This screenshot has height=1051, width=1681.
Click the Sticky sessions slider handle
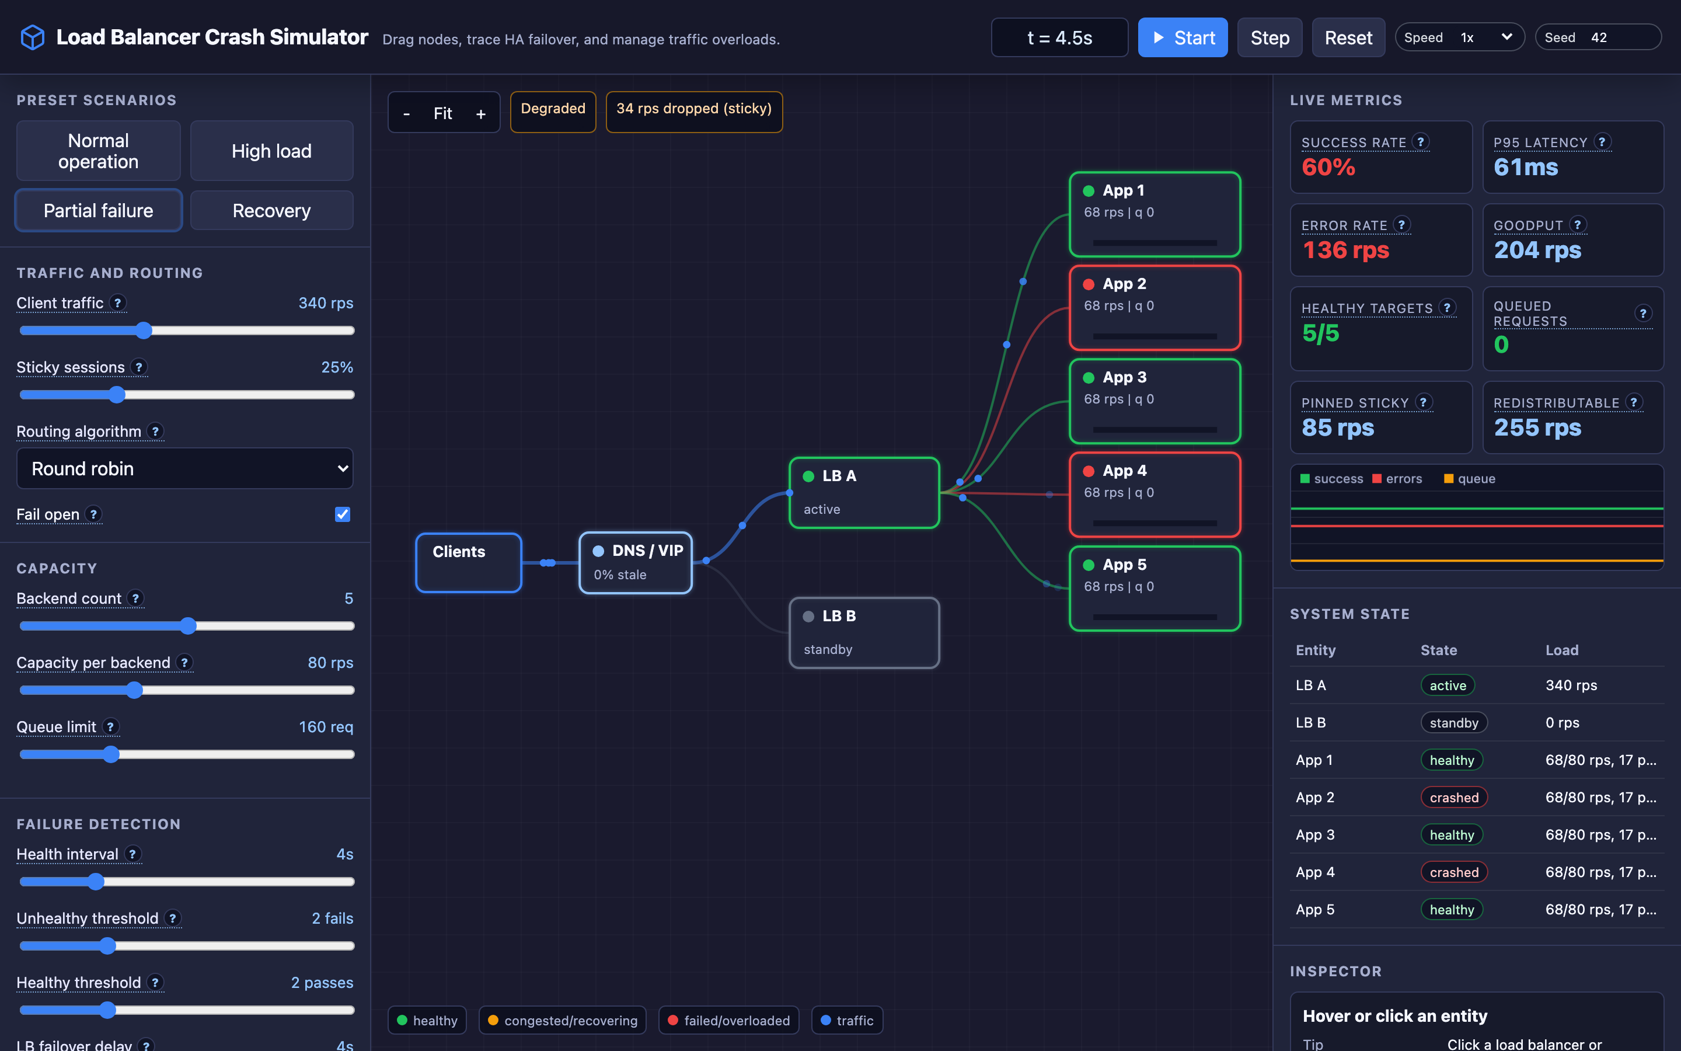coord(117,395)
